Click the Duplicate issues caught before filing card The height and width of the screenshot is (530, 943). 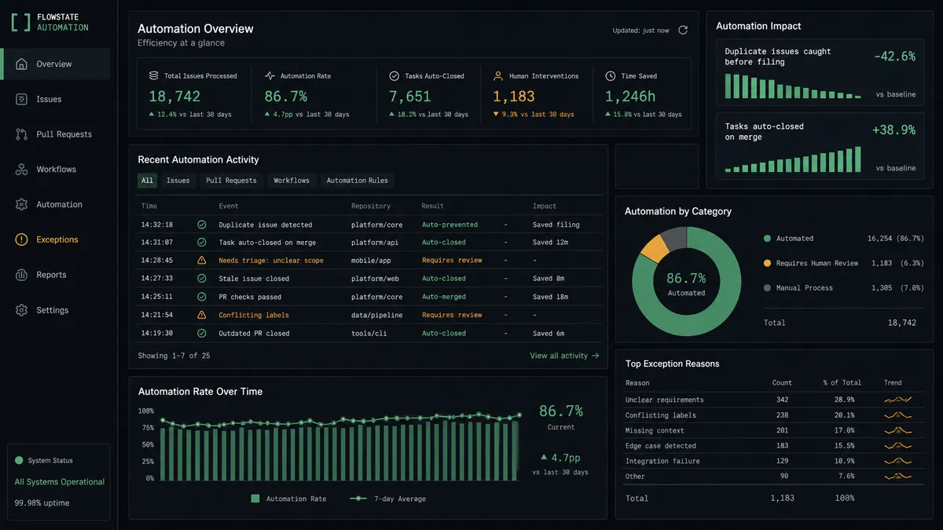pos(820,72)
